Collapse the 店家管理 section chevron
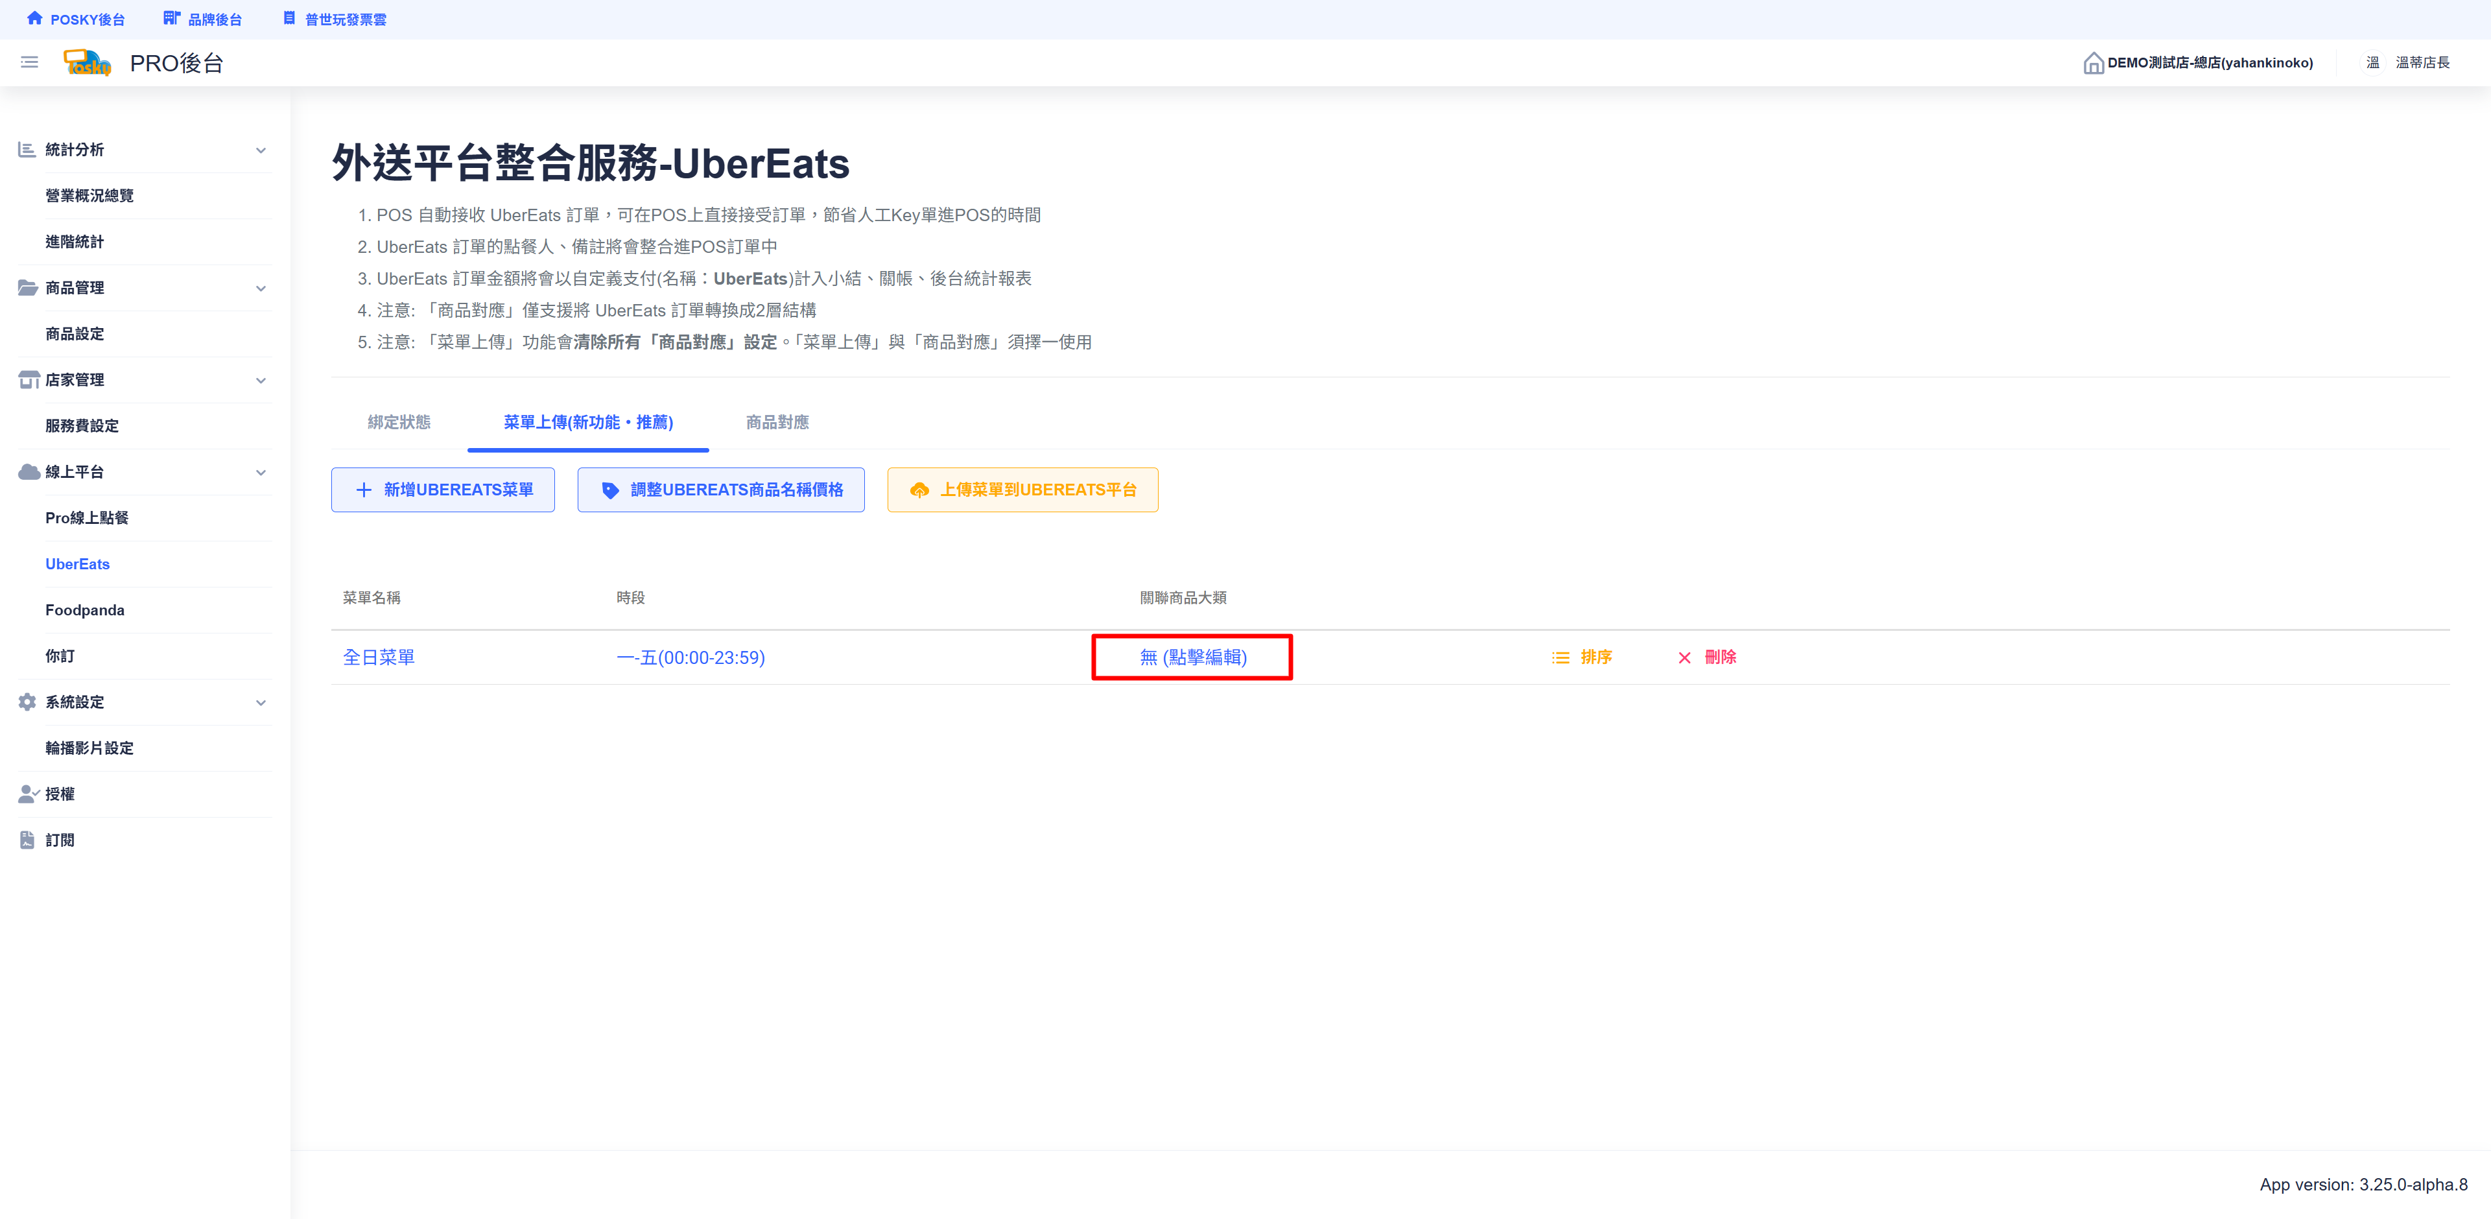 260,381
